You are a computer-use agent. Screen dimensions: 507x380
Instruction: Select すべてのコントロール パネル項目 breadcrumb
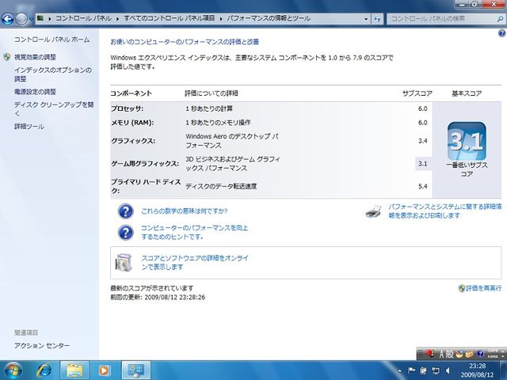coord(170,18)
